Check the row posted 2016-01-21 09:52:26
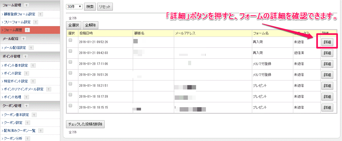Screen dimensions: 342x141 click(70, 40)
